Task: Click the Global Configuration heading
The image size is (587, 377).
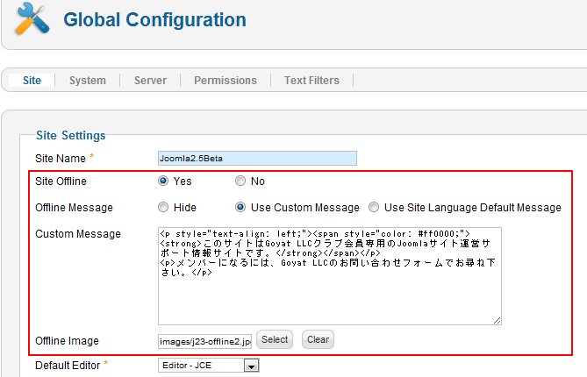Action: [154, 20]
